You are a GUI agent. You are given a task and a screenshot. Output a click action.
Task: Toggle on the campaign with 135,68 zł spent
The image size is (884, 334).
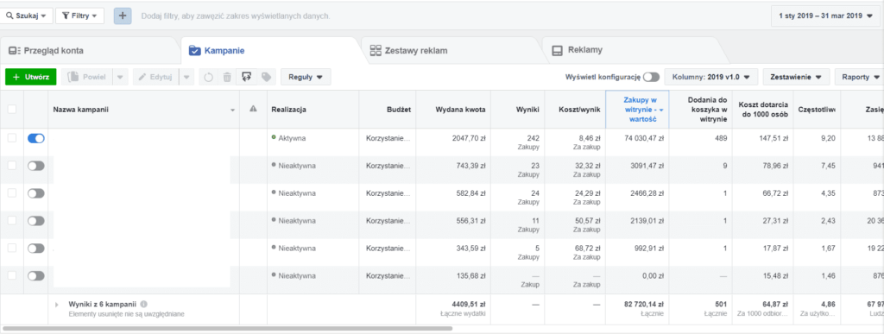coord(36,276)
